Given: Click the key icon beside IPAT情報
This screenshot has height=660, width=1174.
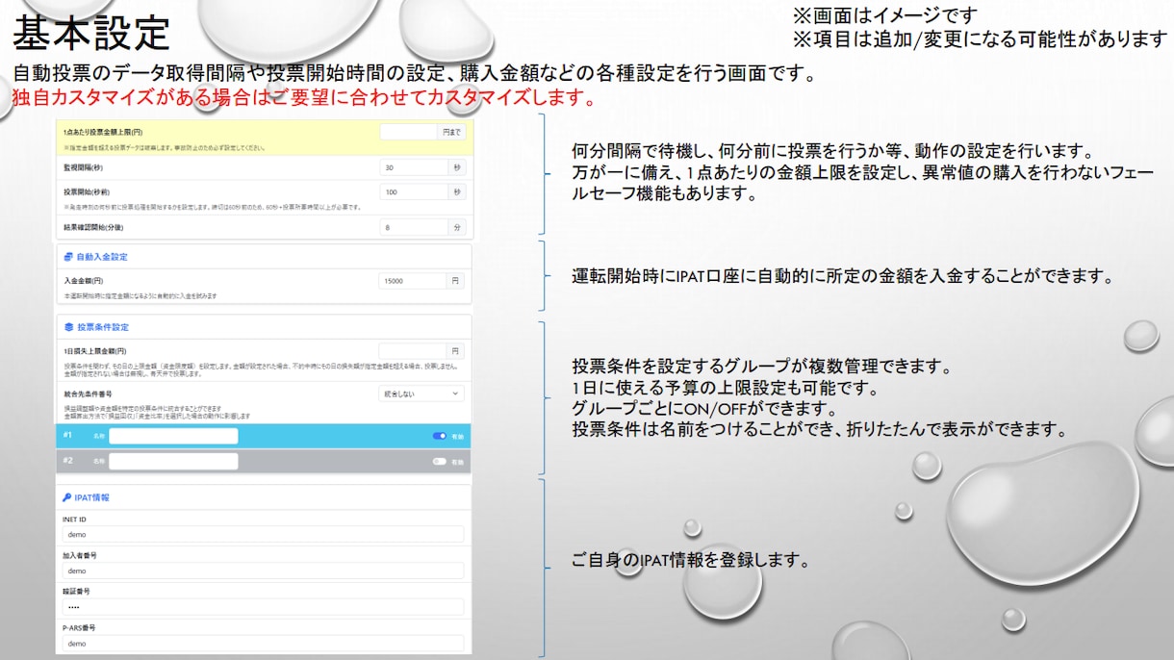Looking at the screenshot, I should (67, 497).
